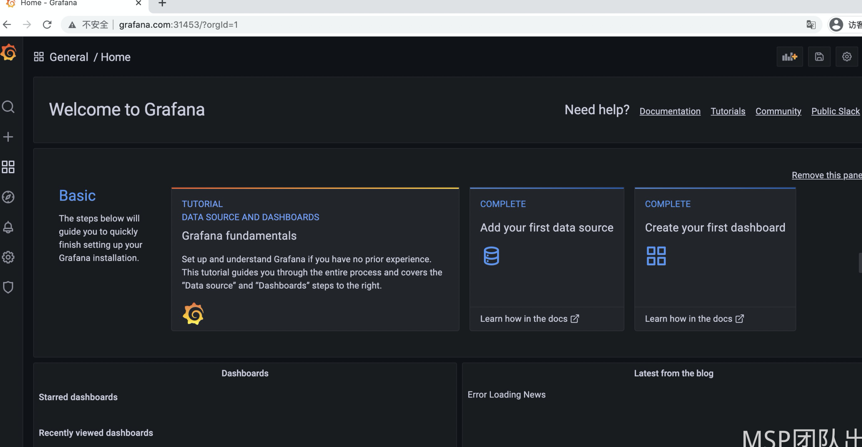Close the Home - Grafana tab

[x=138, y=3]
